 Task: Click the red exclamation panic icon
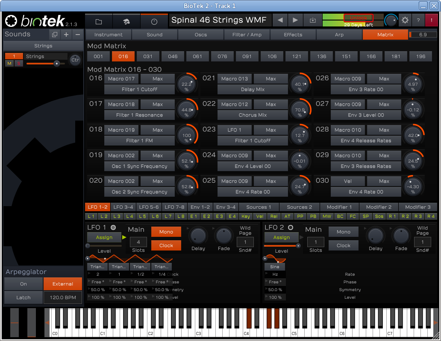(432, 20)
